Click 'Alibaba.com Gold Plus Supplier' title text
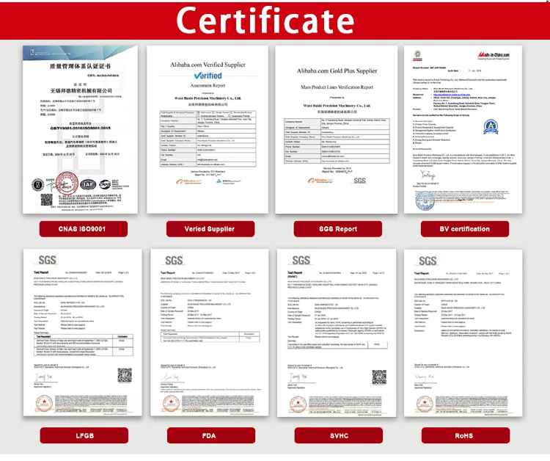This screenshot has width=550, height=461. coord(337,70)
